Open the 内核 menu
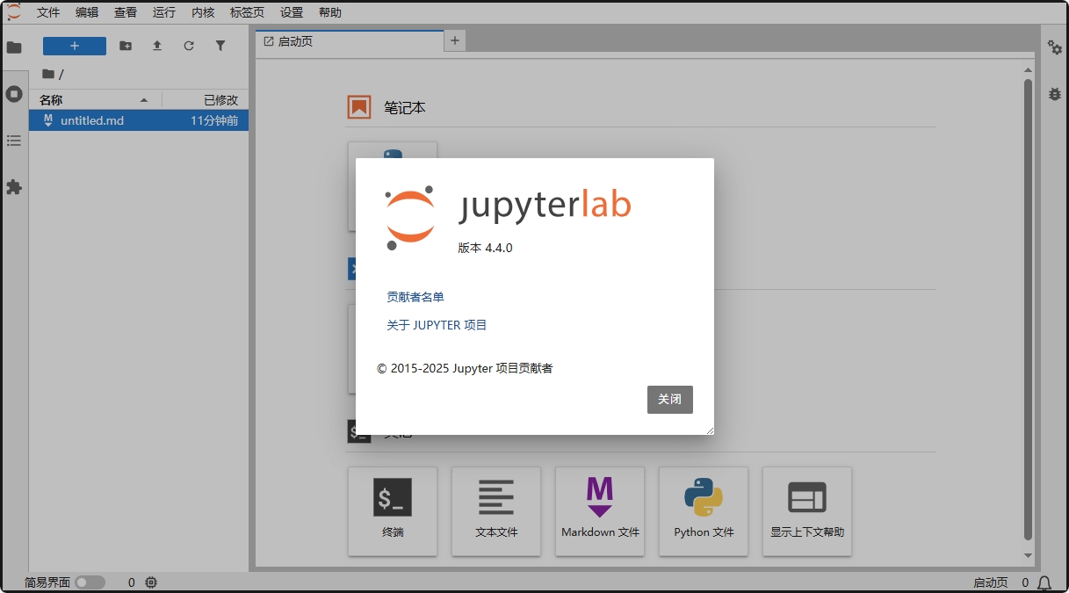 [203, 12]
